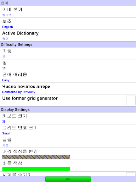This screenshot has width=136, height=182.
Task: Select the Difficulty Settings section header
Action: [x=68, y=44]
